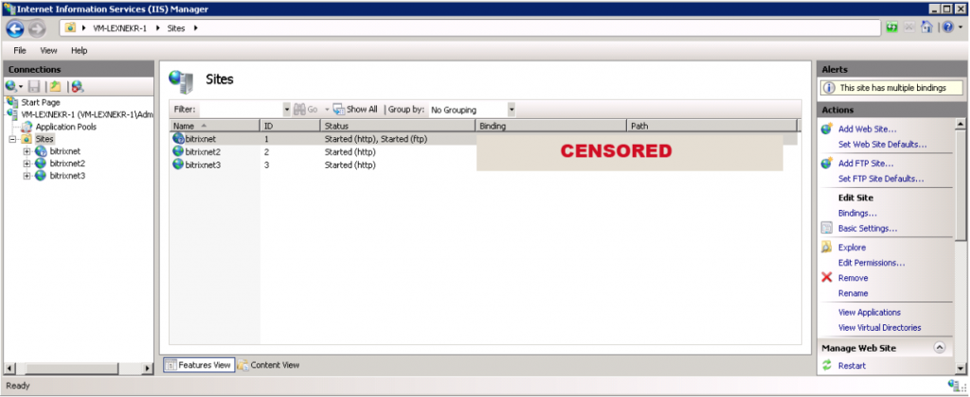Open the Filter dropdown arrow
Screen dimensions: 970x397
286,110
